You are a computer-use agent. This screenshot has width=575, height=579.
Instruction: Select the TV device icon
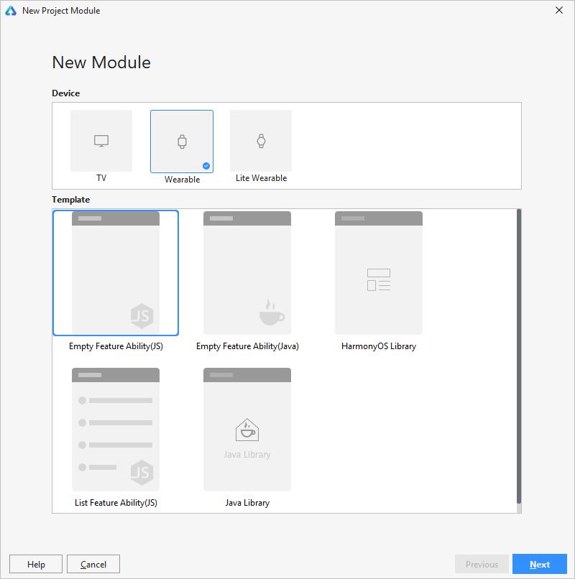click(101, 141)
